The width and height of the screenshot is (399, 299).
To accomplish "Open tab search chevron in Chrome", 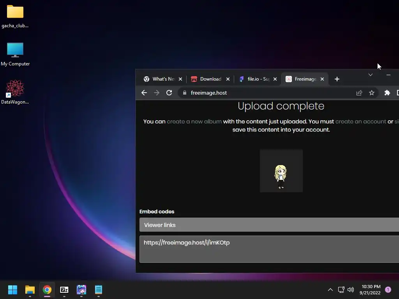I will (371, 75).
